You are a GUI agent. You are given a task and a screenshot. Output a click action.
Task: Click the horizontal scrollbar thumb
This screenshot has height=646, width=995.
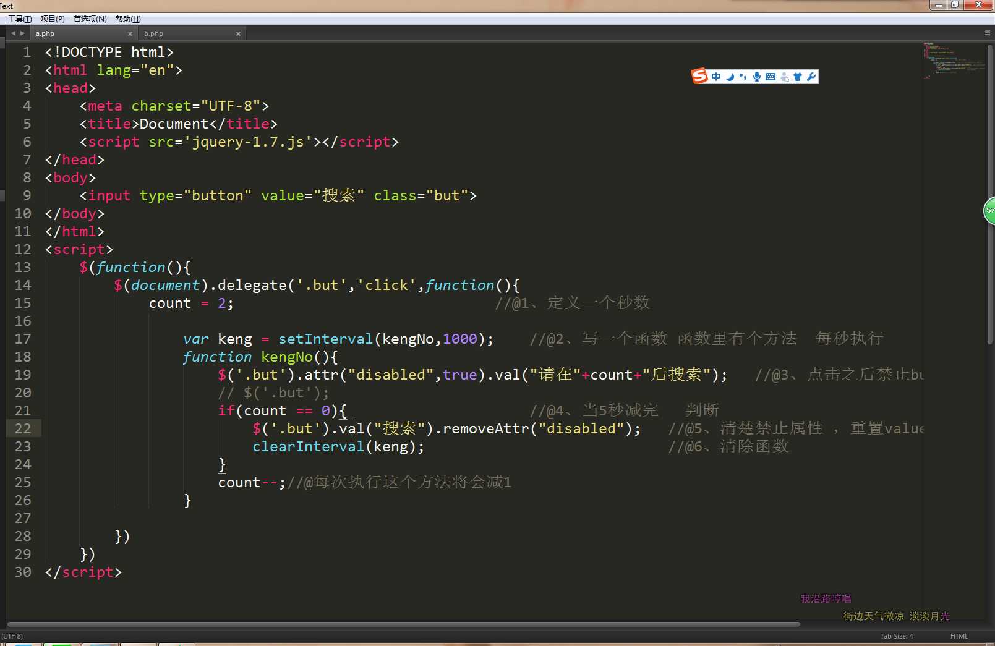tap(403, 624)
